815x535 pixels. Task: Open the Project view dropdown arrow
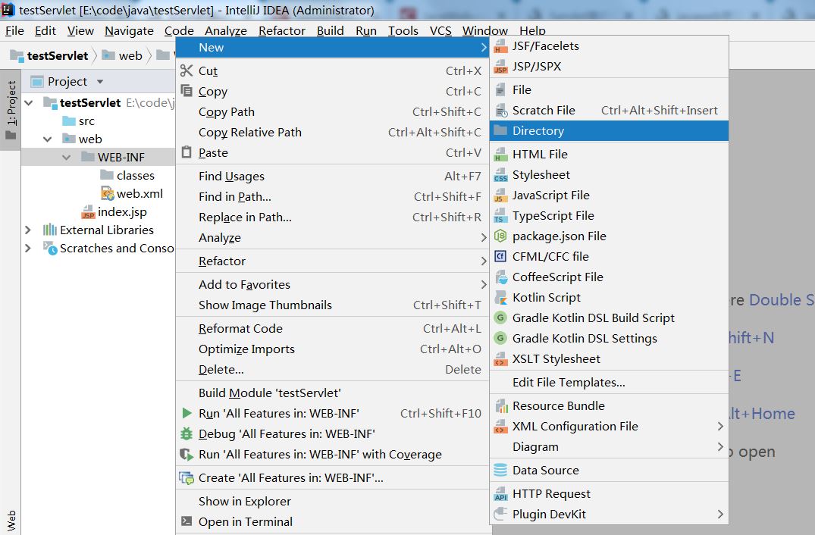pos(100,82)
